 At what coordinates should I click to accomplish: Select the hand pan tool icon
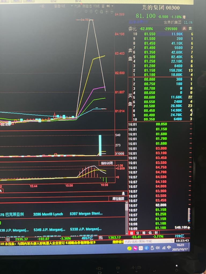[96, 12]
